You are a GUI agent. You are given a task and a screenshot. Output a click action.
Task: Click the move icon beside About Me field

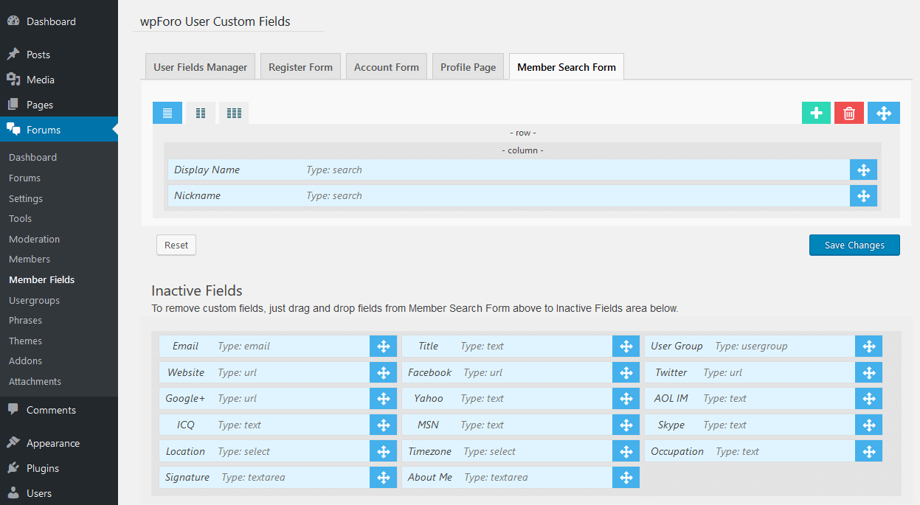[626, 478]
